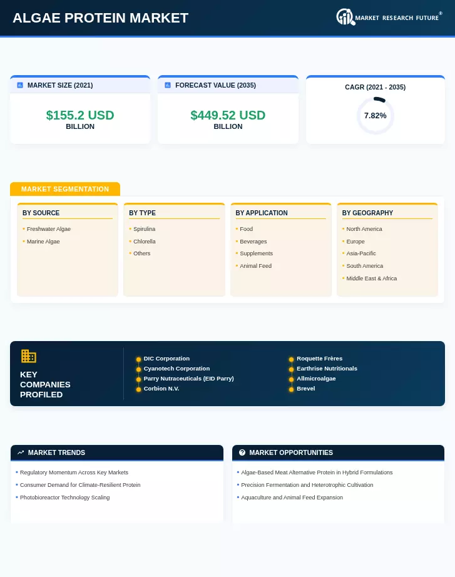Click the yellow bullet next to DIC Corporation
The image size is (455, 577).
tap(138, 359)
